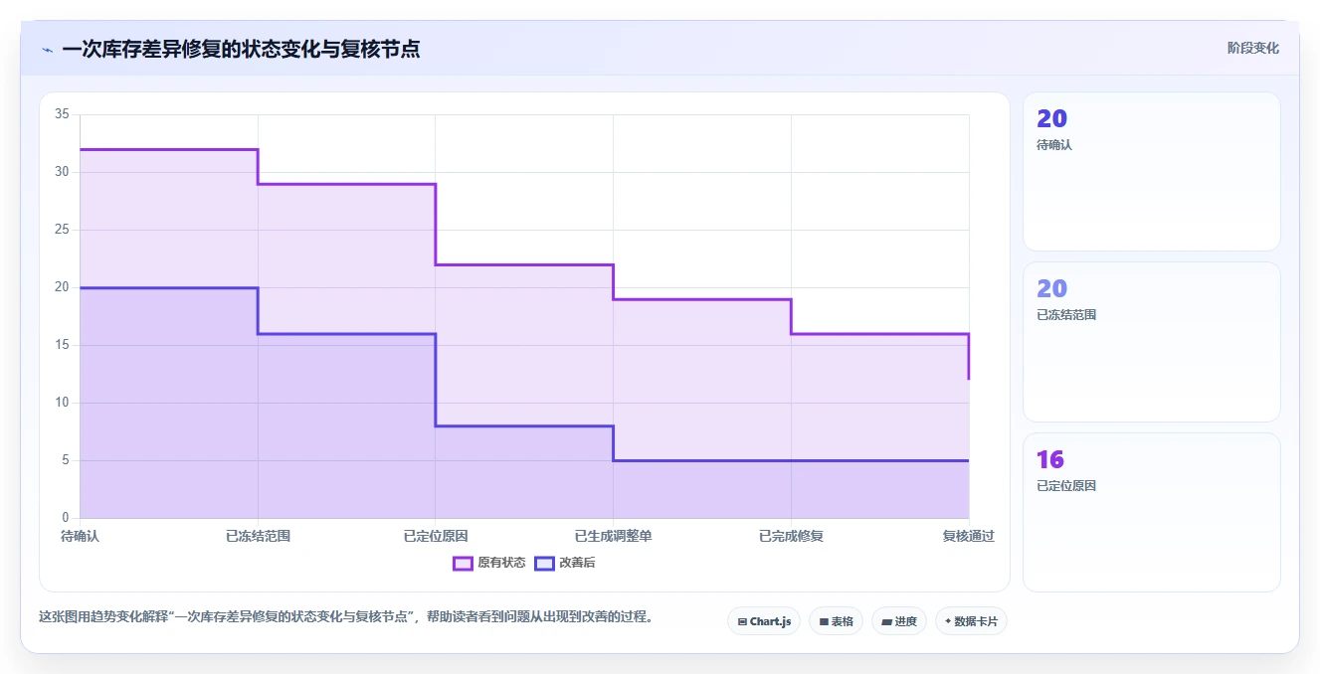Toggle 原有状态 legend series
This screenshot has width=1320, height=674.
[x=489, y=563]
